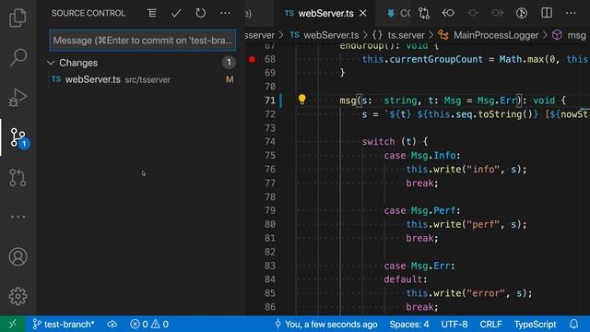Click the commit message input box
The height and width of the screenshot is (332, 590).
(143, 41)
